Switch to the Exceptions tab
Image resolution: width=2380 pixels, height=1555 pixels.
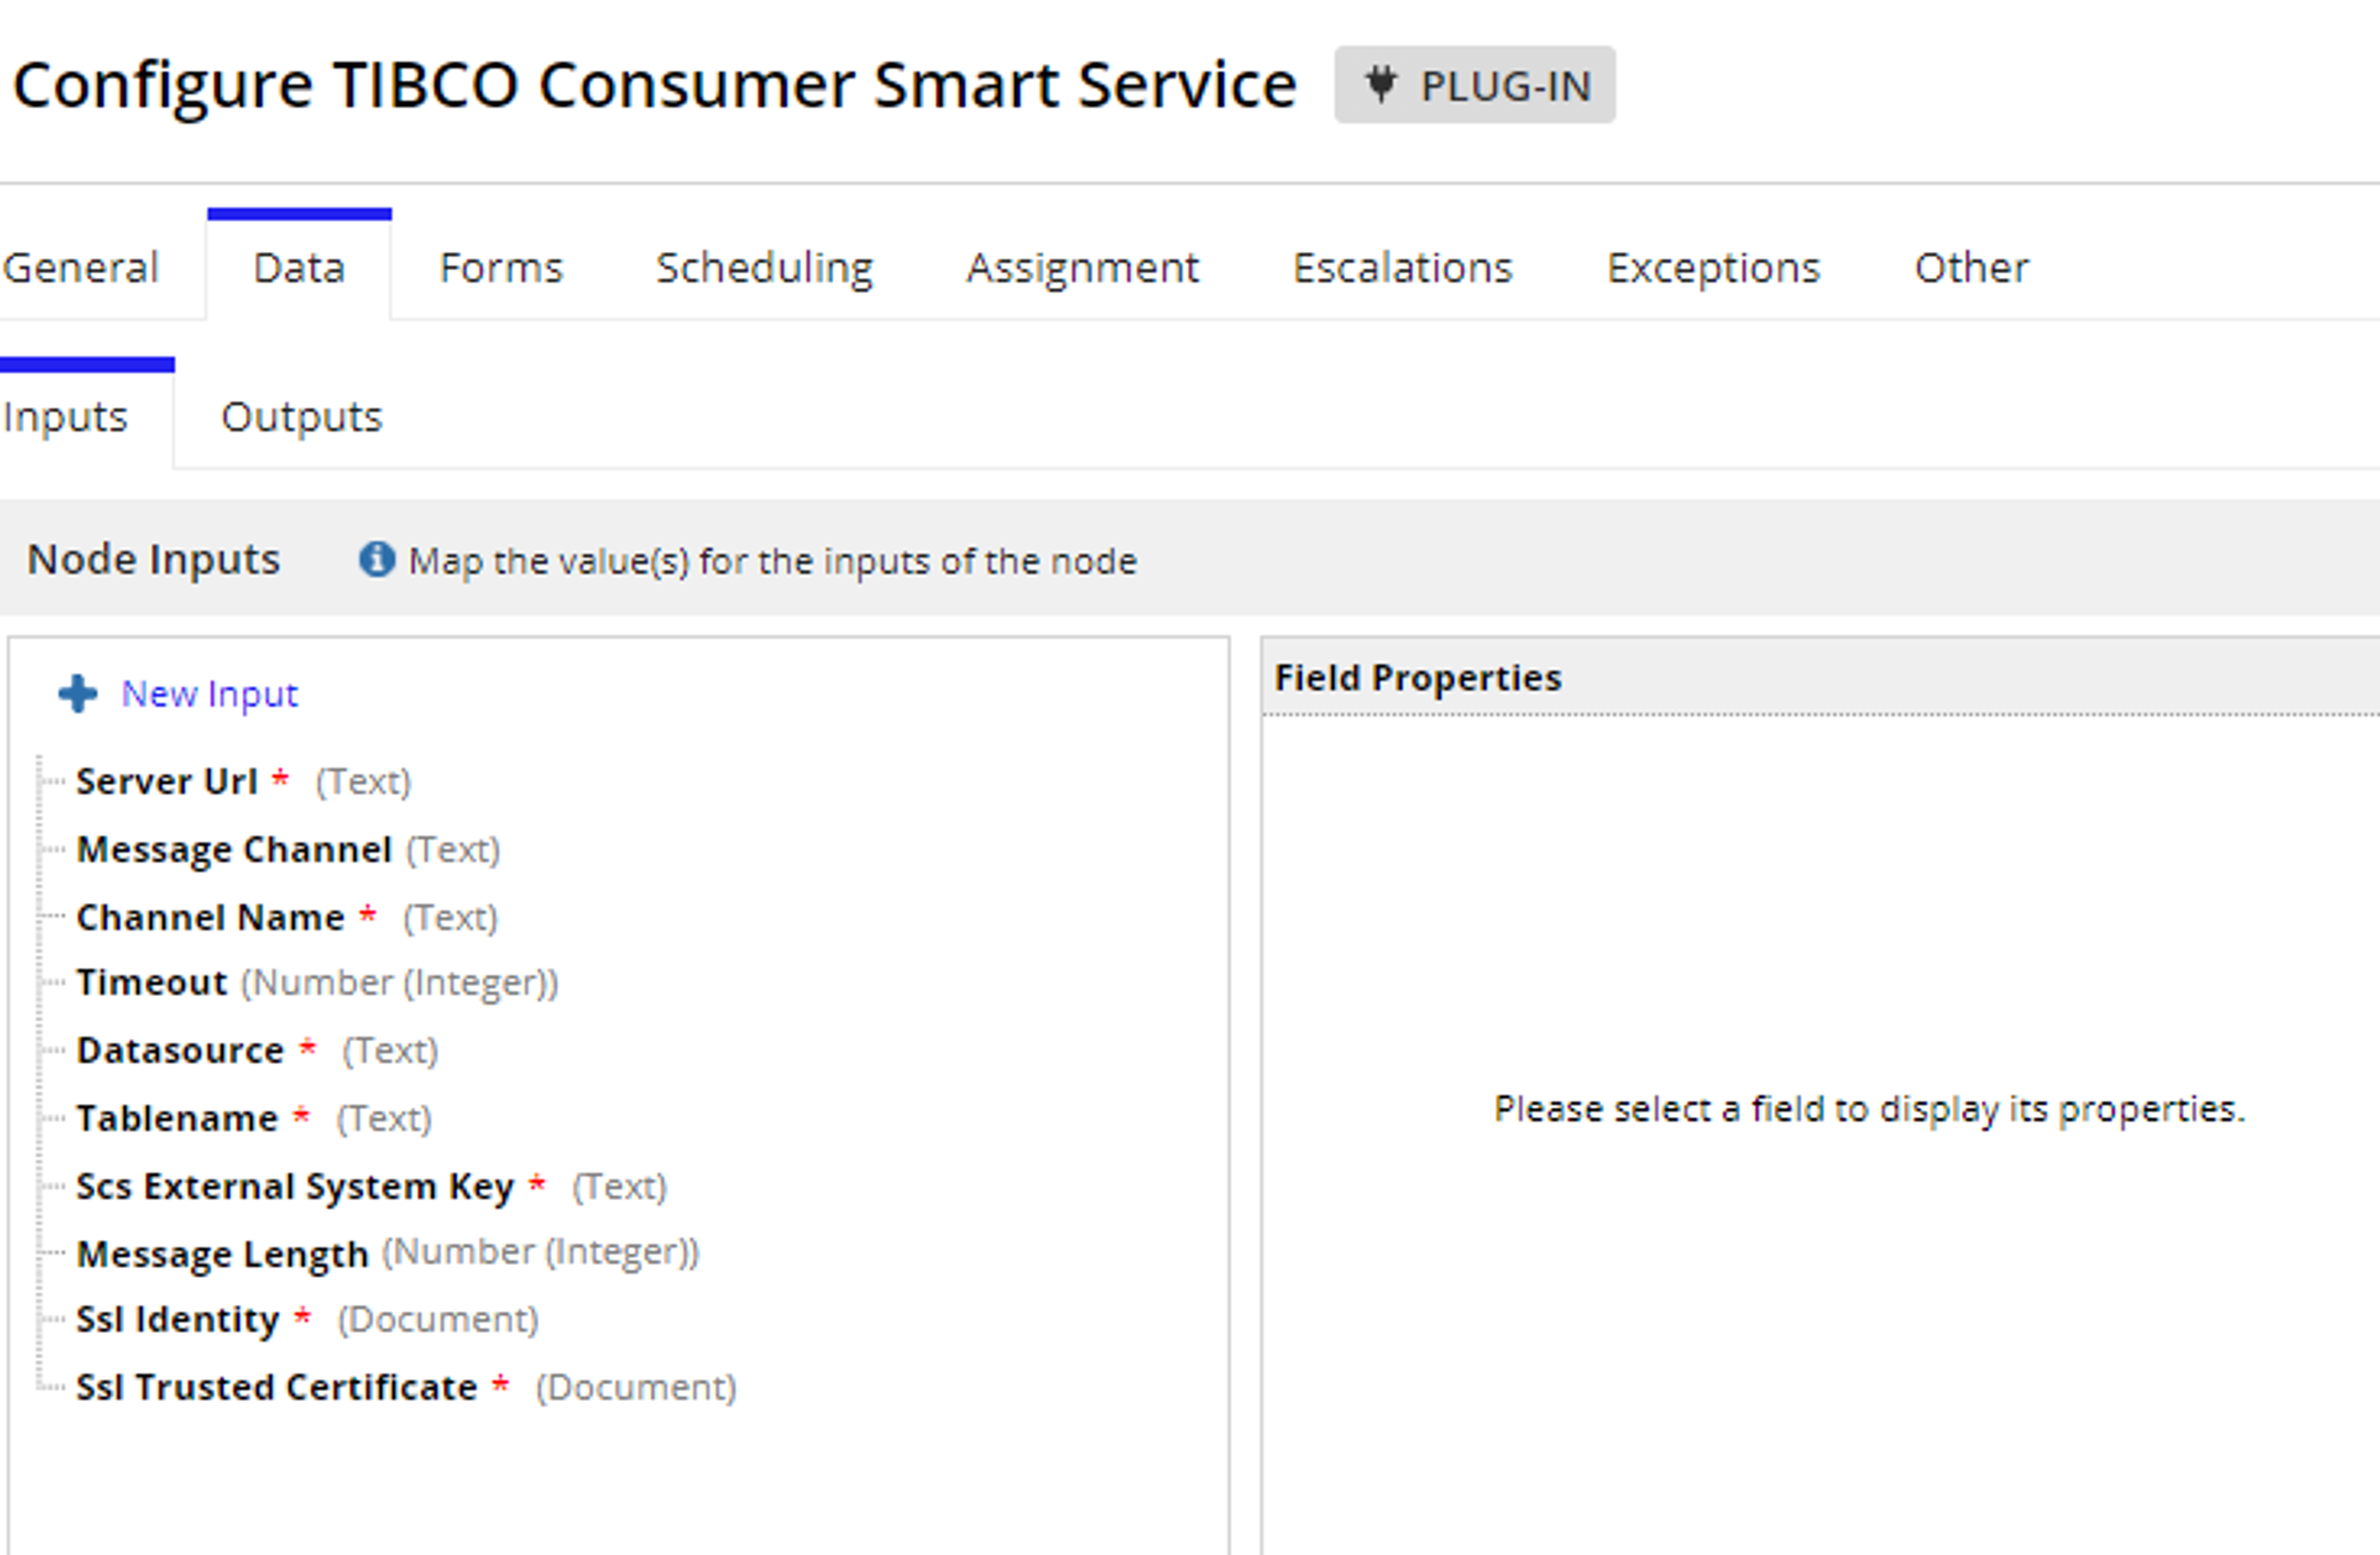[x=1713, y=268]
